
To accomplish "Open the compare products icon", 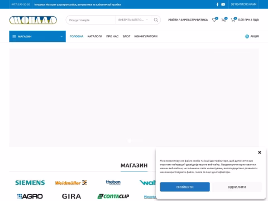I will click(x=223, y=20).
